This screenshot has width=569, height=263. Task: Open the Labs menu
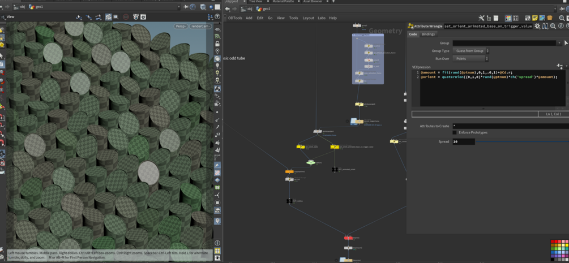tap(322, 18)
